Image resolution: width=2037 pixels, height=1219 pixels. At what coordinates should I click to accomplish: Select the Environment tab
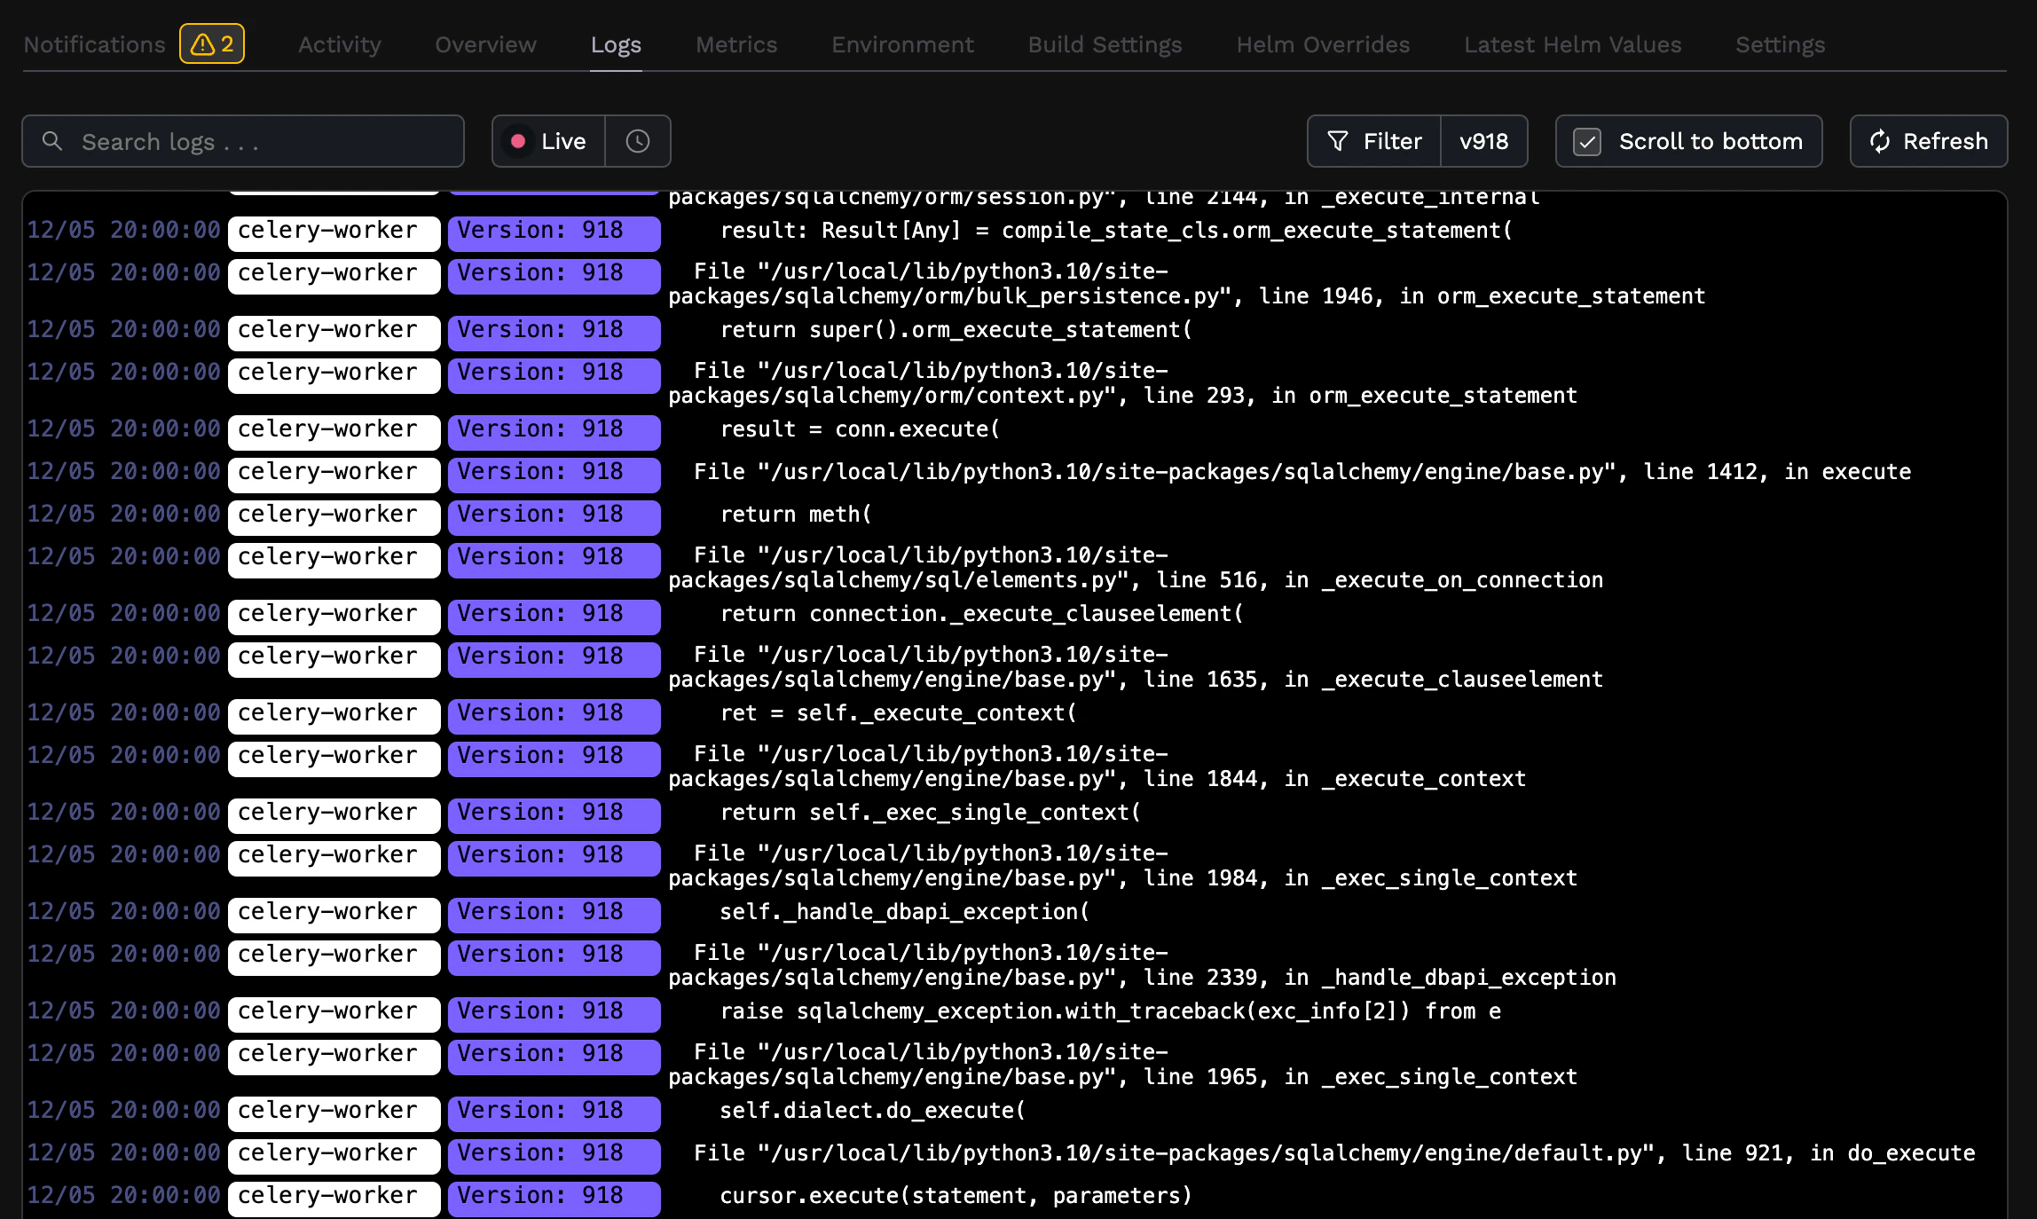point(901,44)
